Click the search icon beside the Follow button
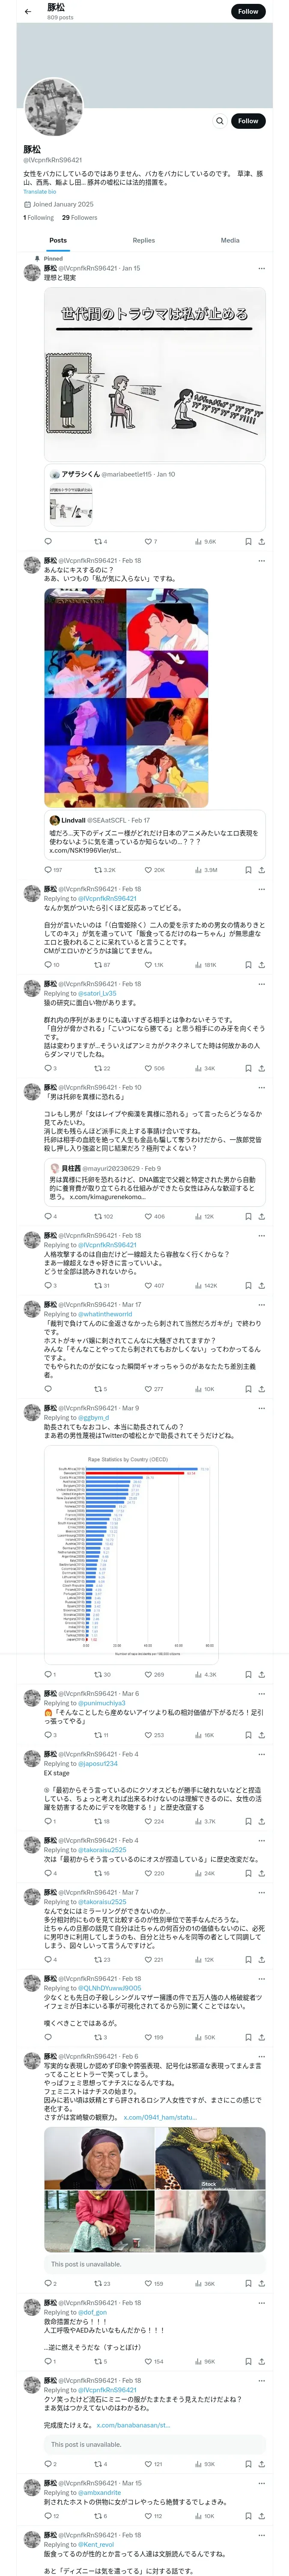The width and height of the screenshot is (289, 2576). point(219,121)
